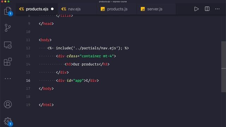Run the current file with play button
The height and width of the screenshot is (127, 226).
196,9
